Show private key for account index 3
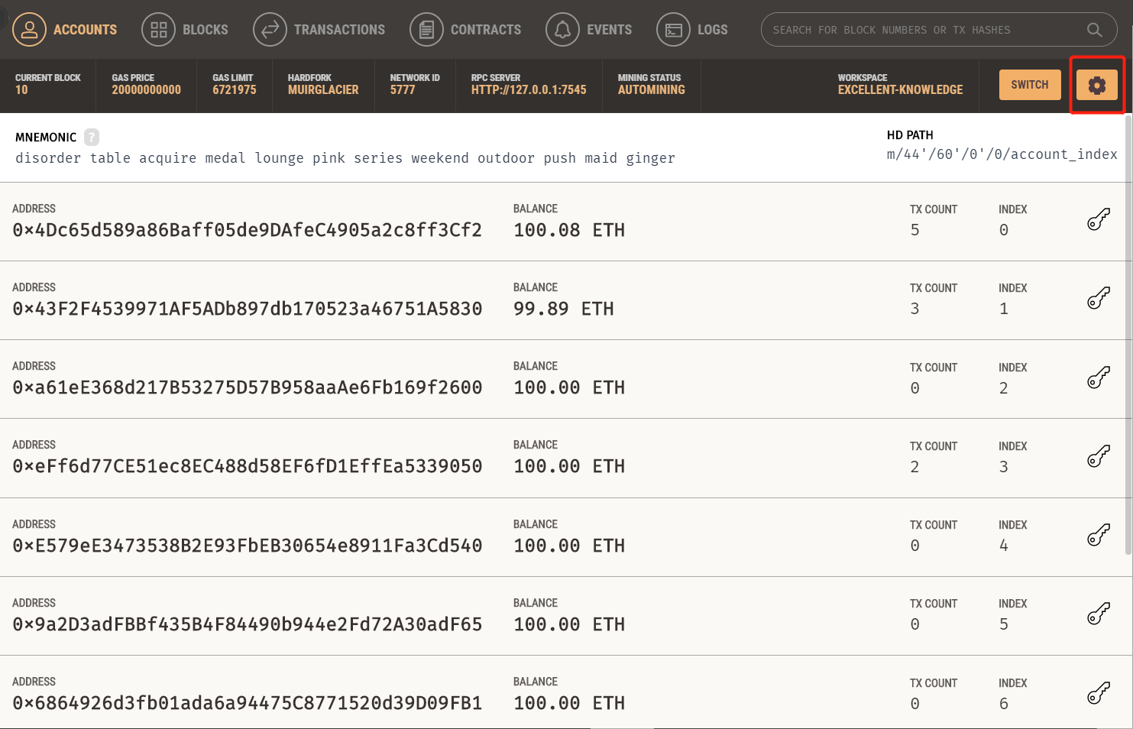The height and width of the screenshot is (729, 1133). (1098, 456)
